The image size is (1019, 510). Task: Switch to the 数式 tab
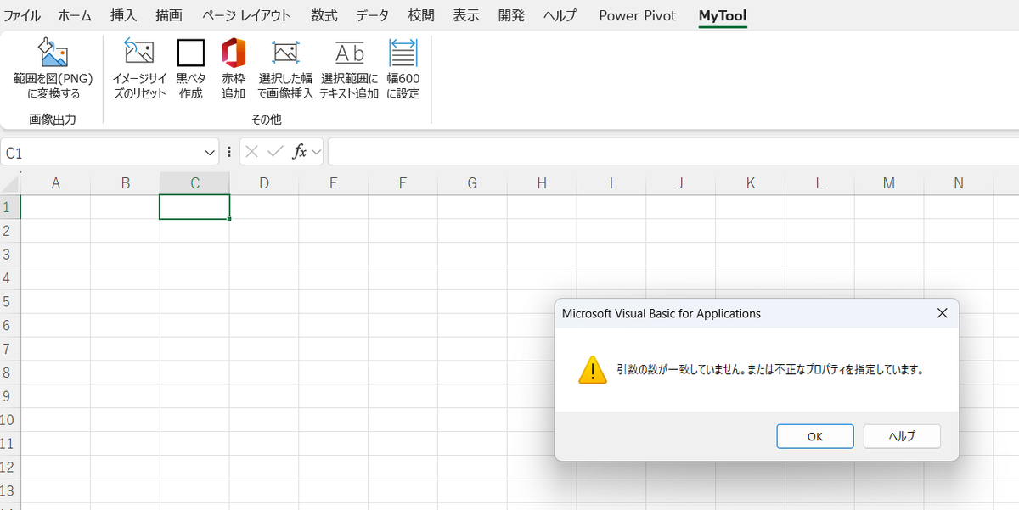[x=324, y=15]
